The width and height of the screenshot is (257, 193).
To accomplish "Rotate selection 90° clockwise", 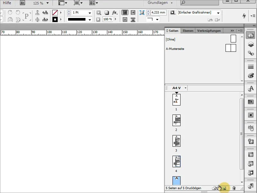I will 10,13.
